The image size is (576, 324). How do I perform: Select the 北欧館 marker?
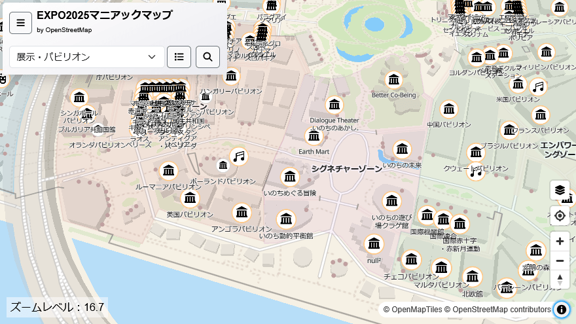coord(473,277)
